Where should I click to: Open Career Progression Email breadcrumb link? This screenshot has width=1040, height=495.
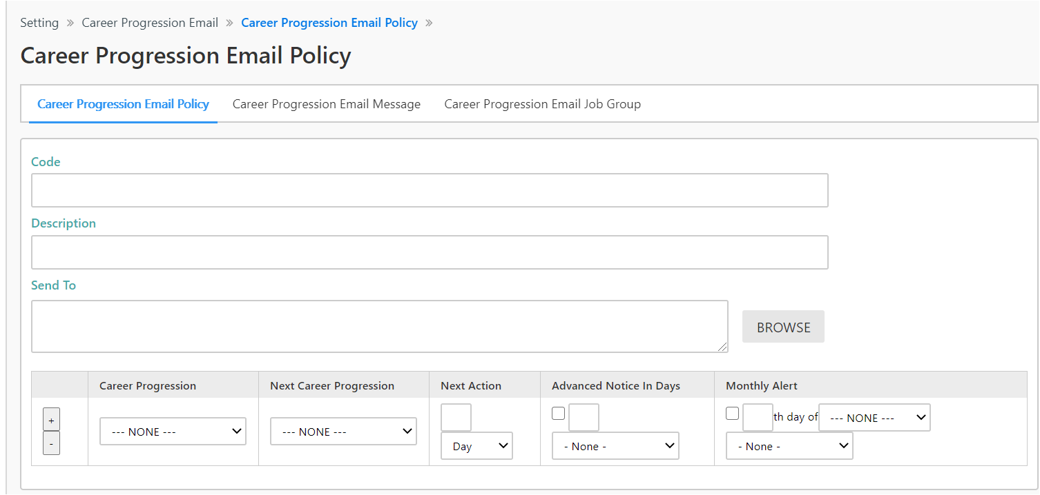(150, 23)
